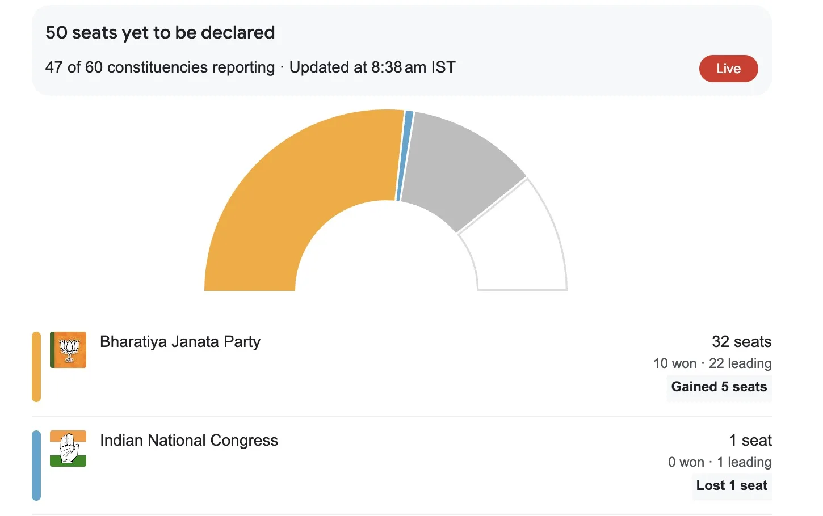Click "0 won · 1 leading" text
The image size is (823, 516).
tap(720, 462)
